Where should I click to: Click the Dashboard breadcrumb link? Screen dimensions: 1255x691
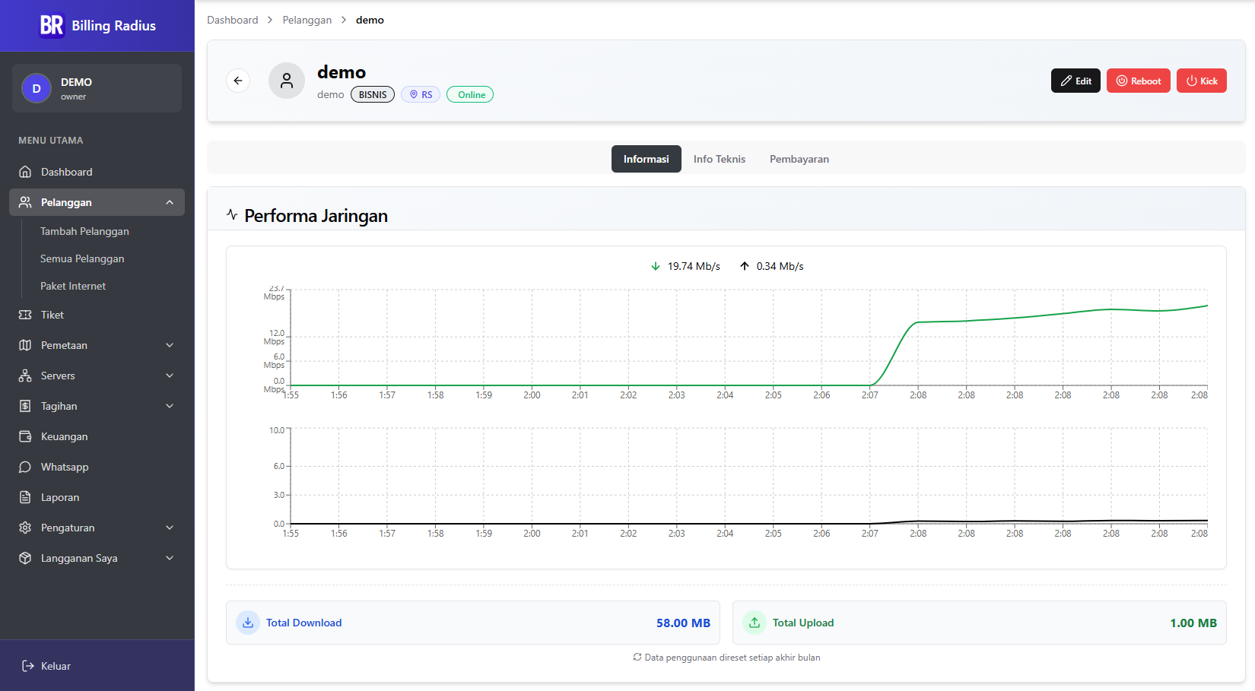point(233,20)
